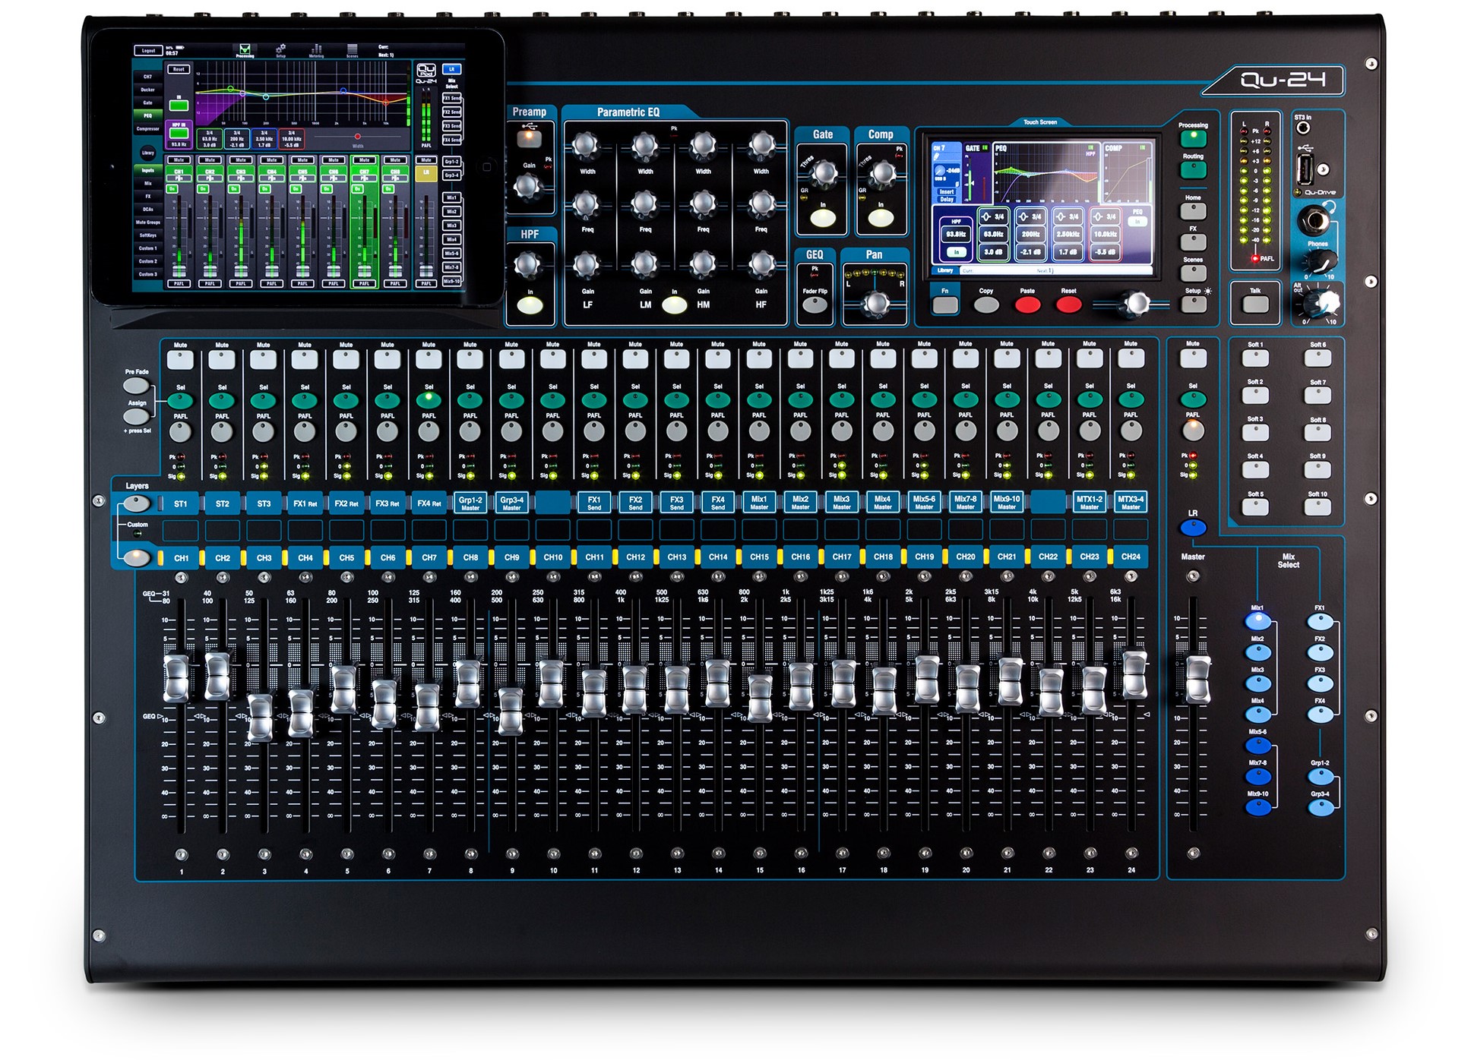Push the red Paste key

click(1027, 304)
